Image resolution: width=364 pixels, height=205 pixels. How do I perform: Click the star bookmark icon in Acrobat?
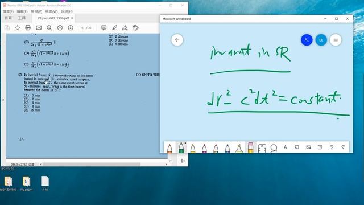[x=18, y=28]
